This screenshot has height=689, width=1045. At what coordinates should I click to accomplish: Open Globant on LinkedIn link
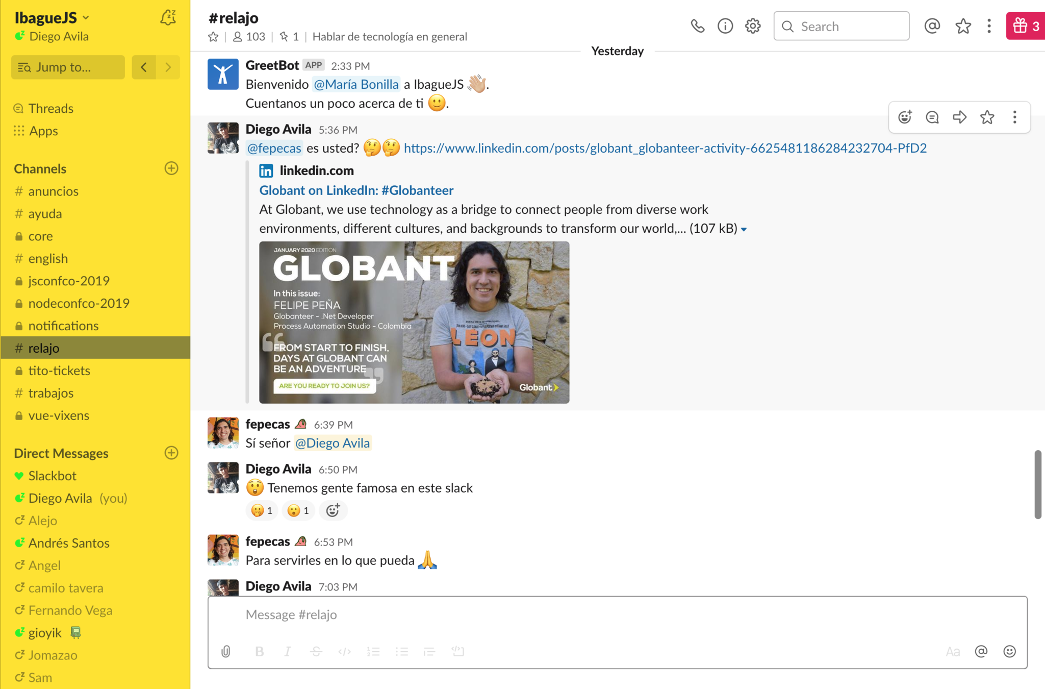point(356,190)
